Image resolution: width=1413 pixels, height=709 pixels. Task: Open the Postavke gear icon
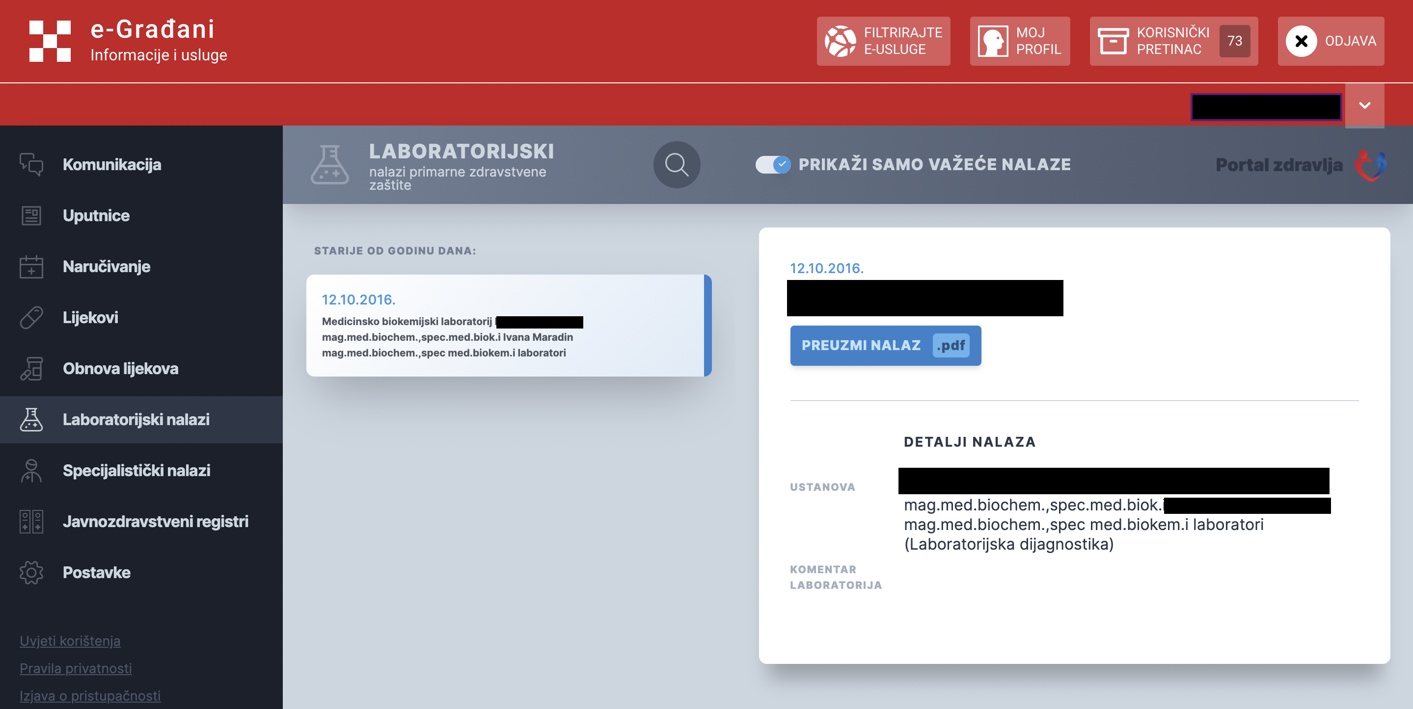(31, 572)
